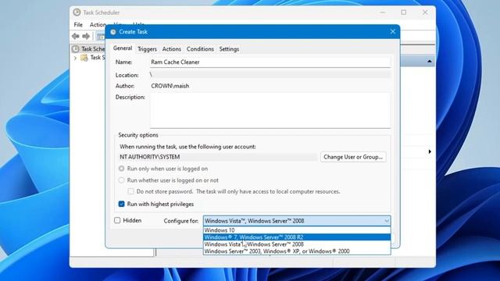Click the Create Task dialog clock icon
The height and width of the screenshot is (281, 500).
(113, 32)
